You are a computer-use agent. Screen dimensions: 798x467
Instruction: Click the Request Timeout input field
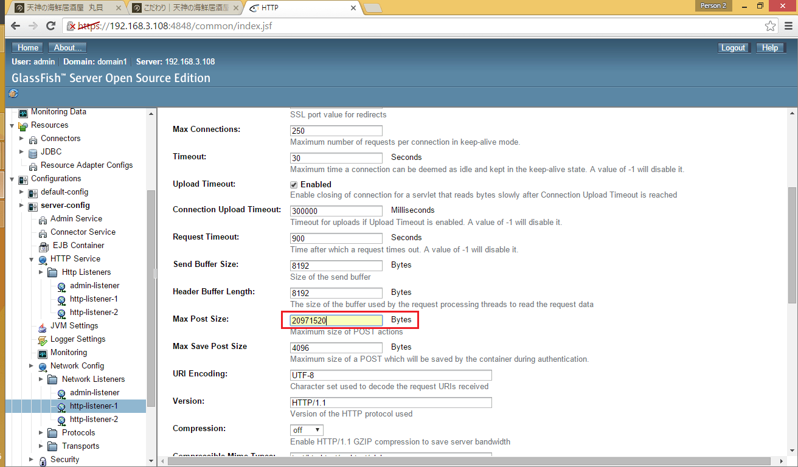(x=336, y=238)
